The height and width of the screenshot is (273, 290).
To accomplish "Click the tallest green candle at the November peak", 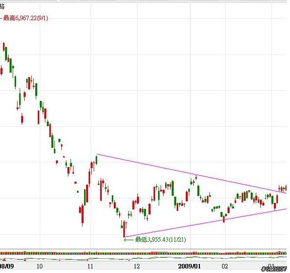I will point(96,160).
